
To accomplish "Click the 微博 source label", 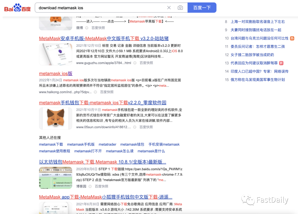I will pyautogui.click(x=79, y=28).
